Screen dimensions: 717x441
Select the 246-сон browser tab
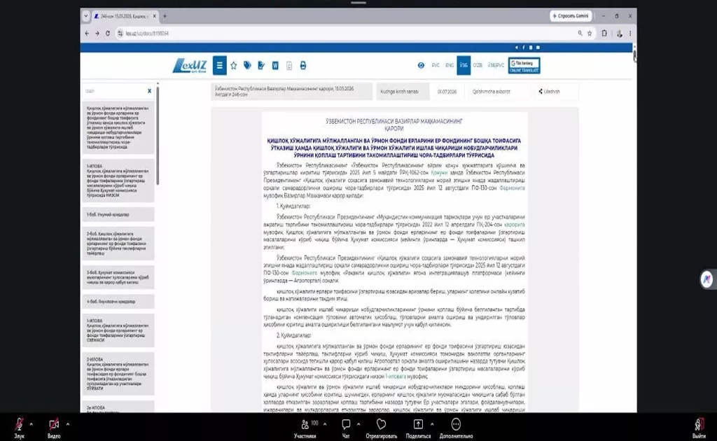tap(125, 16)
